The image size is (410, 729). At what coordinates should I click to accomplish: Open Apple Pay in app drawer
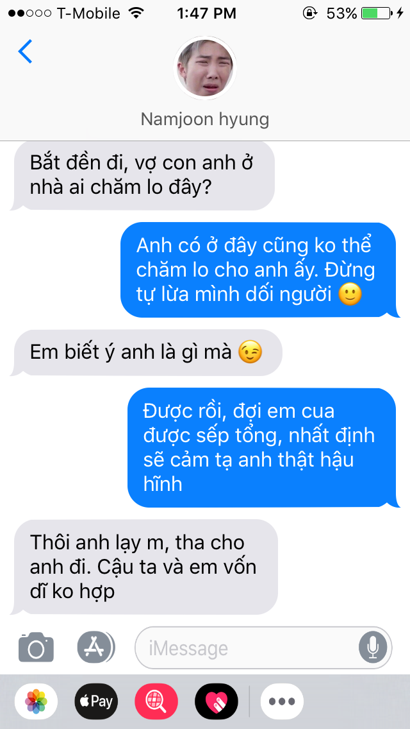coord(96,701)
